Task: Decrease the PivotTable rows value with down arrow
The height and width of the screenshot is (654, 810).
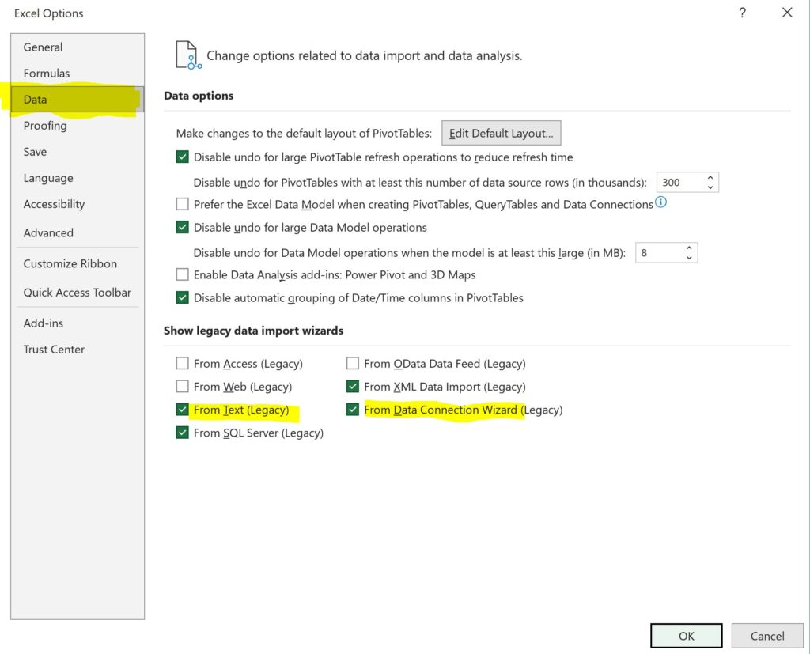Action: [x=710, y=187]
